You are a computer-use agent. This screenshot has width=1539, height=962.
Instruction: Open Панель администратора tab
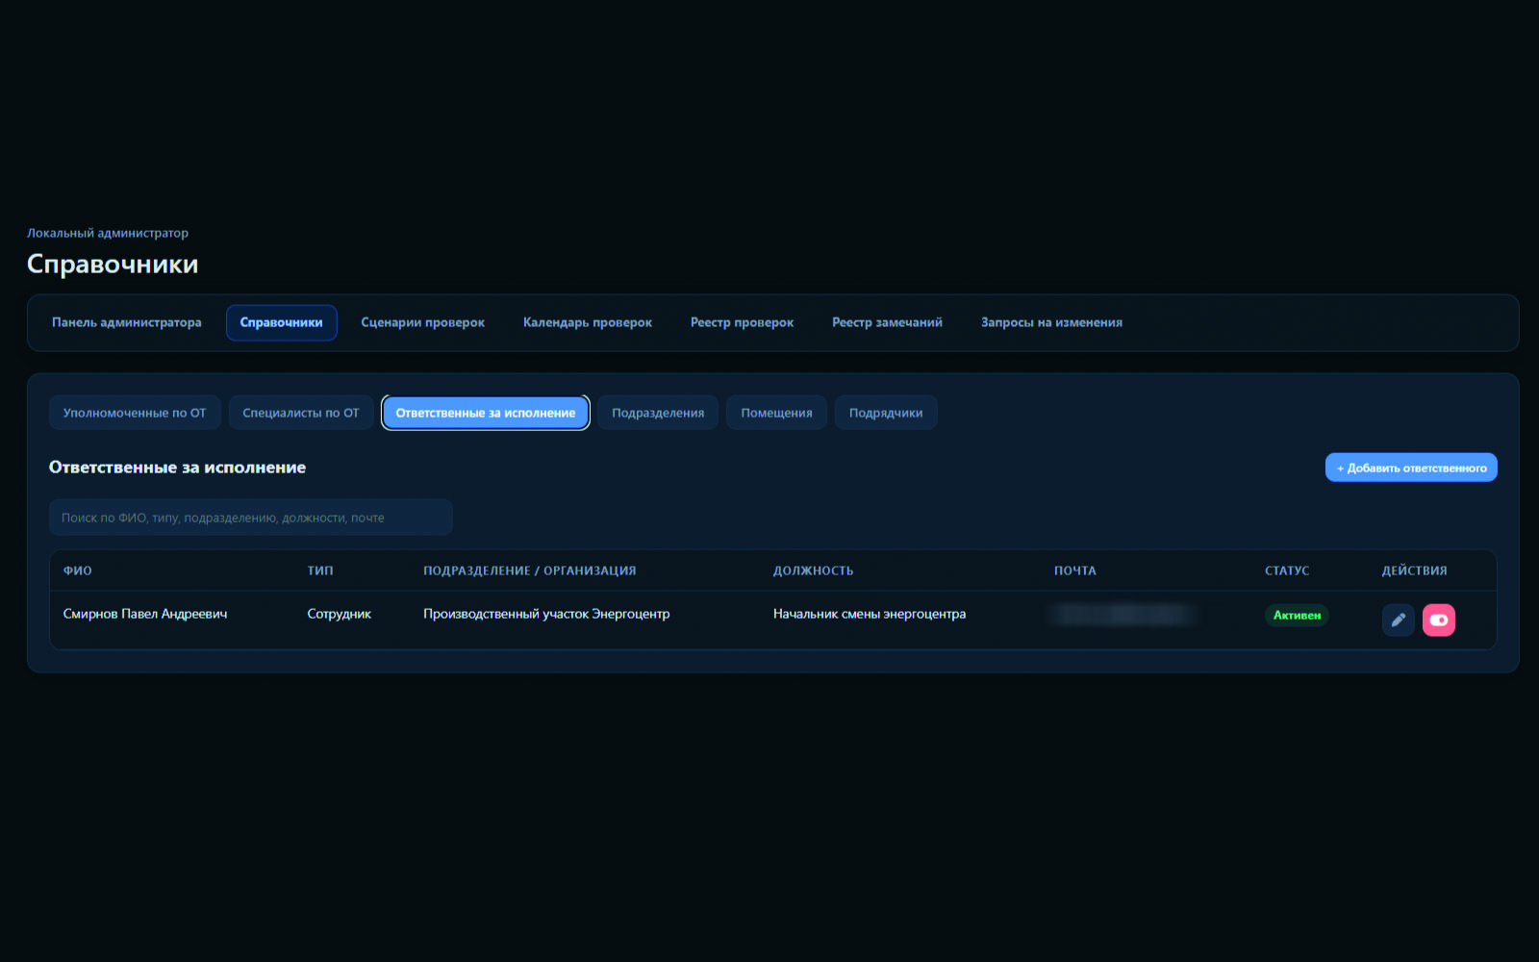click(x=127, y=323)
